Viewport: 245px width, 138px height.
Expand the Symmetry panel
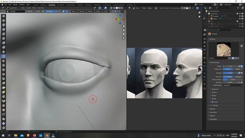(x=213, y=112)
